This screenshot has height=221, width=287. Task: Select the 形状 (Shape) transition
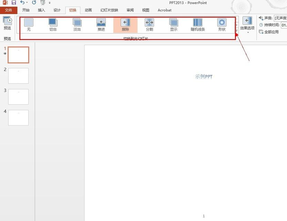[222, 25]
